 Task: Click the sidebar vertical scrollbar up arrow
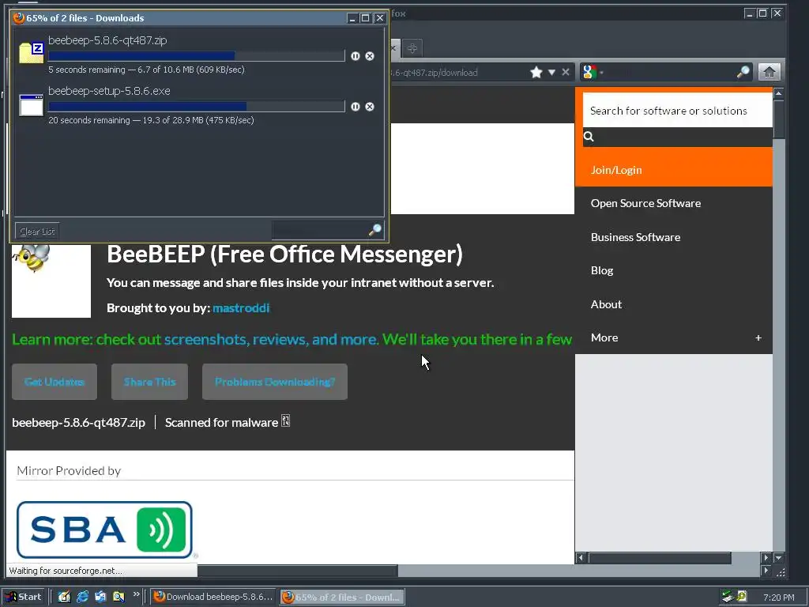[778, 93]
